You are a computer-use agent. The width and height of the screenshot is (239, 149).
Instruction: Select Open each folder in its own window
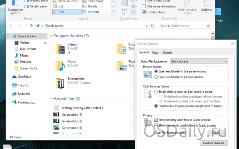pyautogui.click(x=156, y=77)
